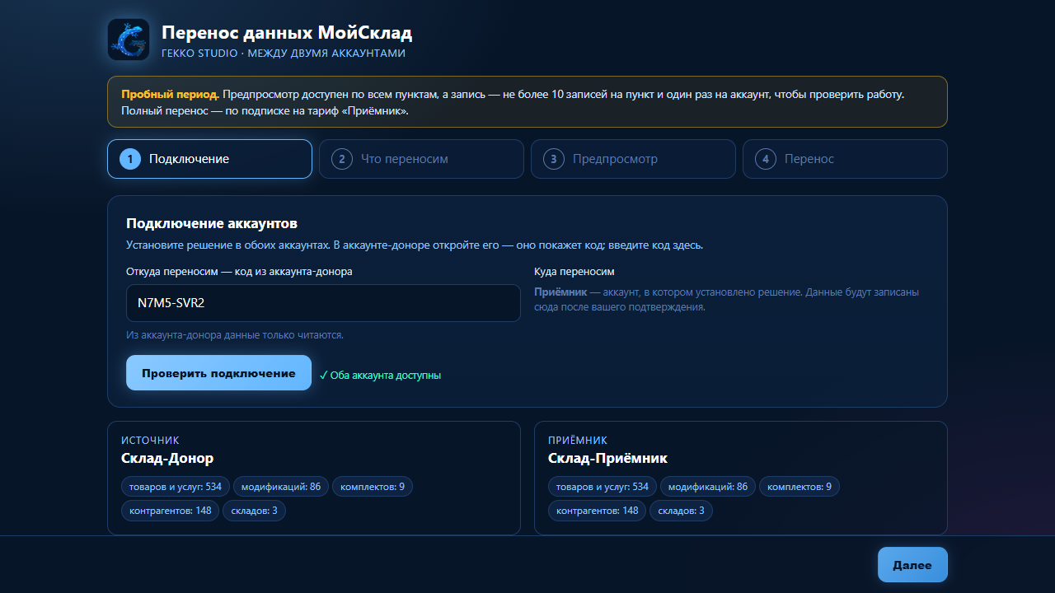Click комплектов: 9 in the Приёмник card
This screenshot has width=1055, height=593.
(799, 487)
